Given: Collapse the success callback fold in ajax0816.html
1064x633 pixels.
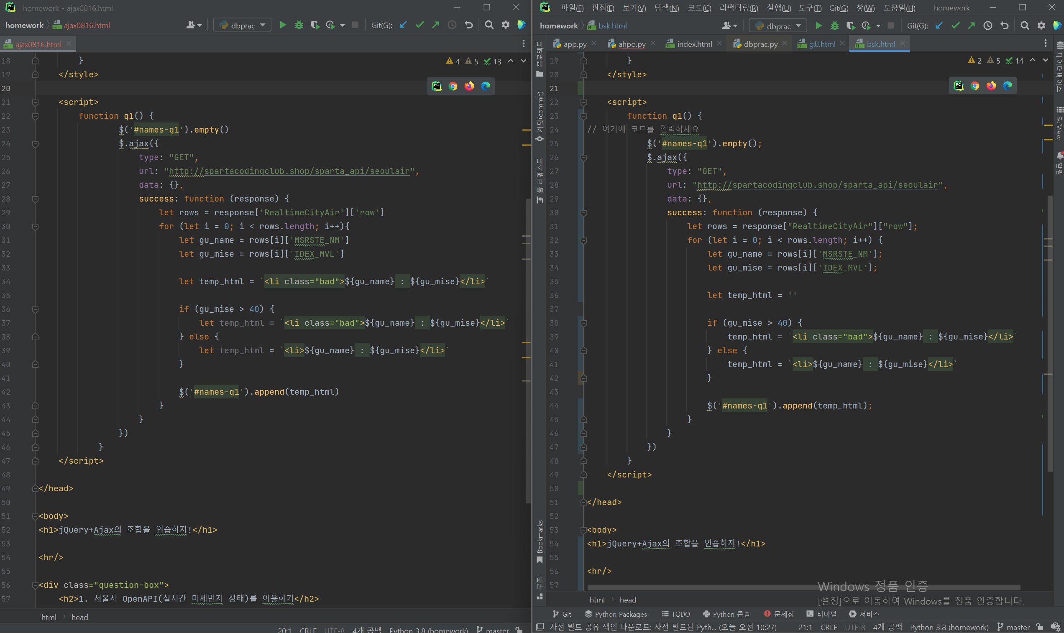Looking at the screenshot, I should point(36,199).
